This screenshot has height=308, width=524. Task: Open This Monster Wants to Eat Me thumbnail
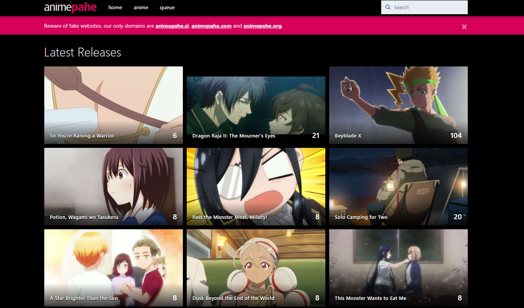click(398, 268)
